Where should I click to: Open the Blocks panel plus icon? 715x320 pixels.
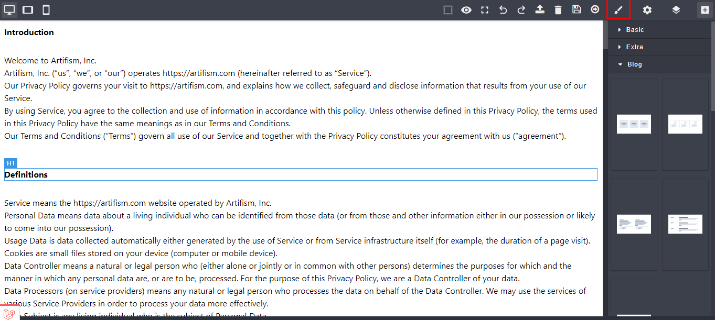click(x=705, y=10)
